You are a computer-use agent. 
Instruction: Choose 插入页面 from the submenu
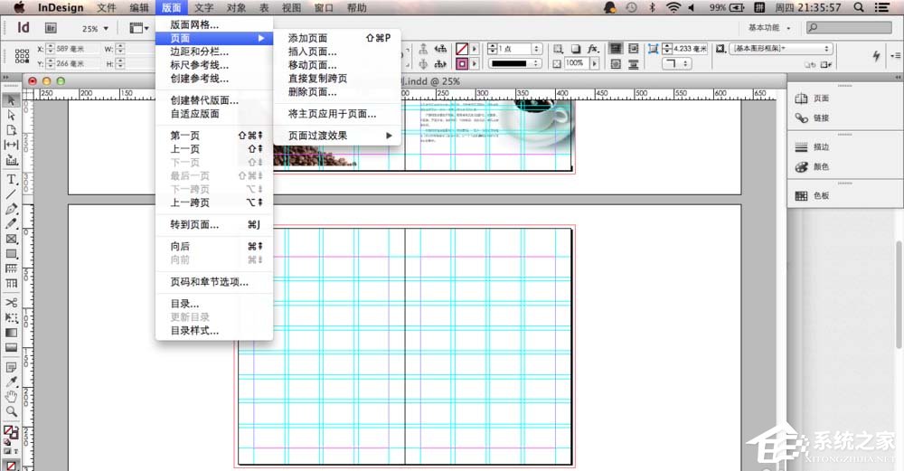click(312, 52)
